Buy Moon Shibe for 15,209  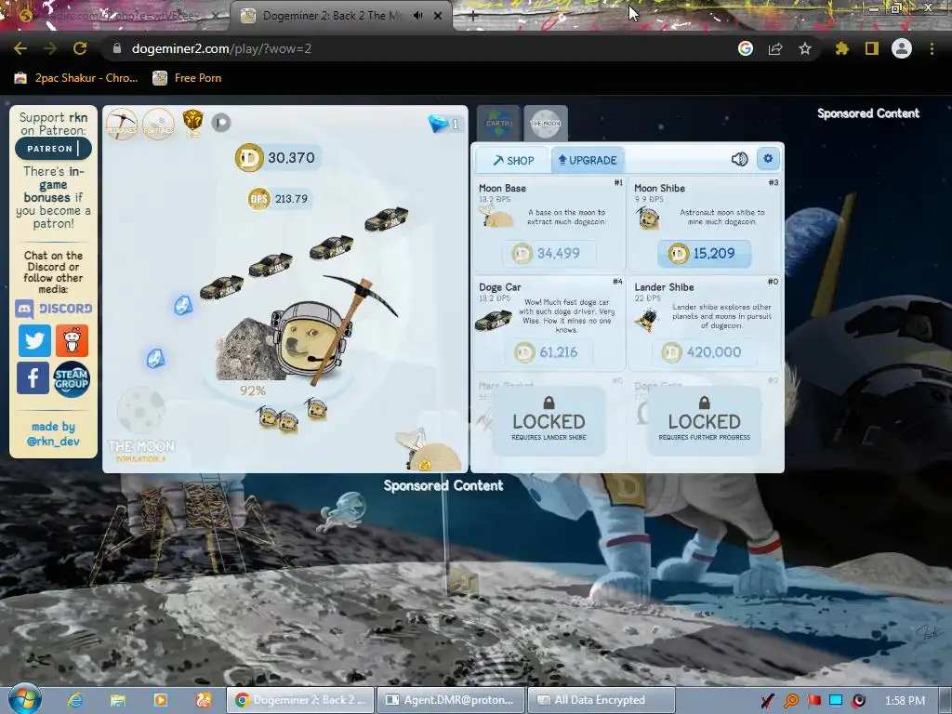tap(705, 253)
